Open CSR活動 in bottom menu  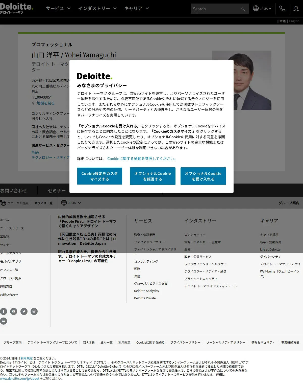89,342
